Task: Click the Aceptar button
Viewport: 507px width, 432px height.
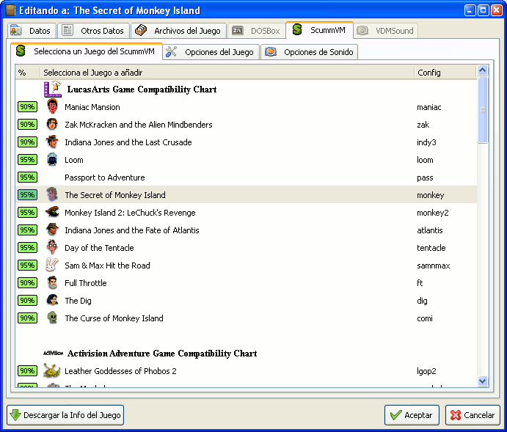Action: [x=412, y=415]
